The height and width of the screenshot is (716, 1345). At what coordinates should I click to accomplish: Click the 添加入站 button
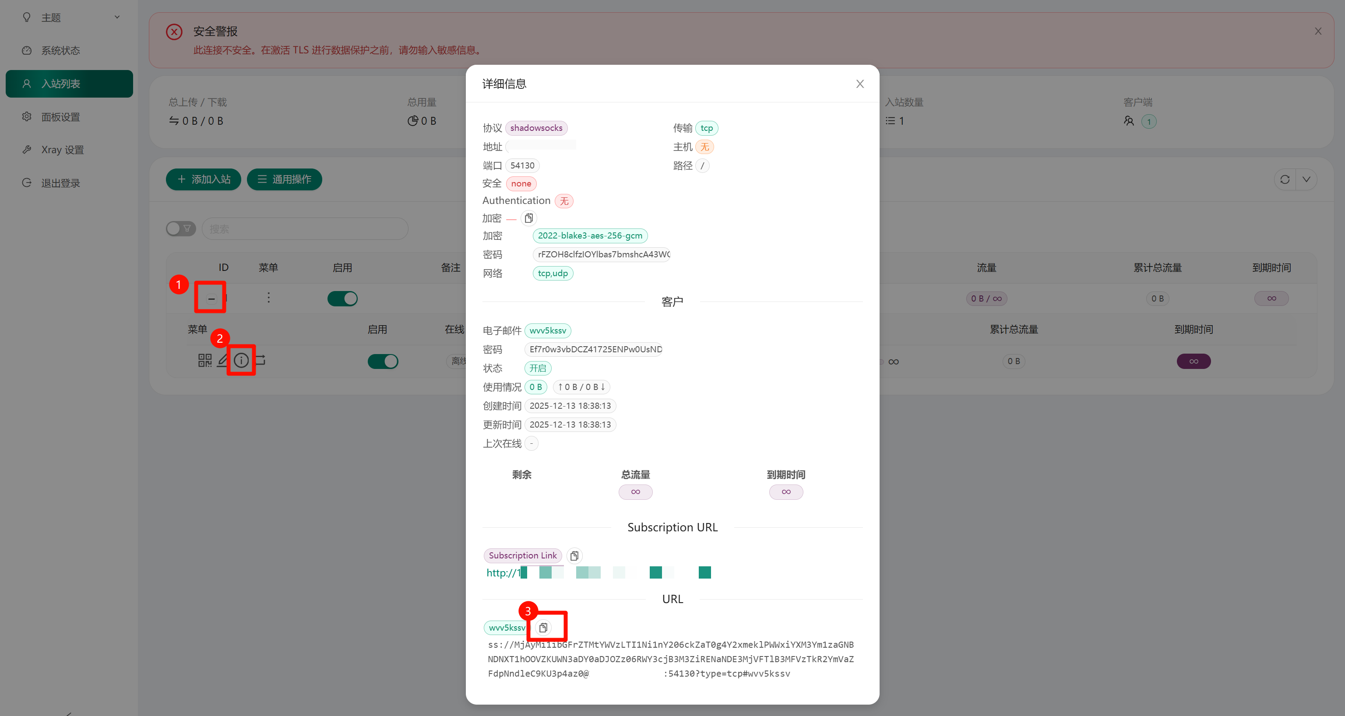203,179
